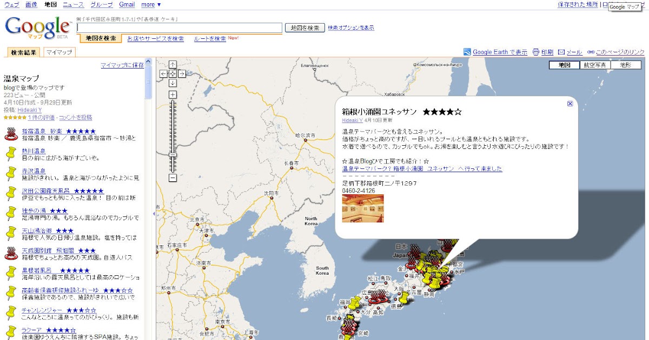This screenshot has height=340, width=649.
Task: Open 熱川温泉 list entry
Action: [x=34, y=151]
